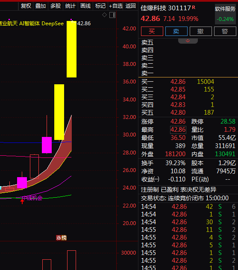The width and height of the screenshot is (238, 270).
Task: Open the 统计 statistics tool
Action: pyautogui.click(x=71, y=6)
